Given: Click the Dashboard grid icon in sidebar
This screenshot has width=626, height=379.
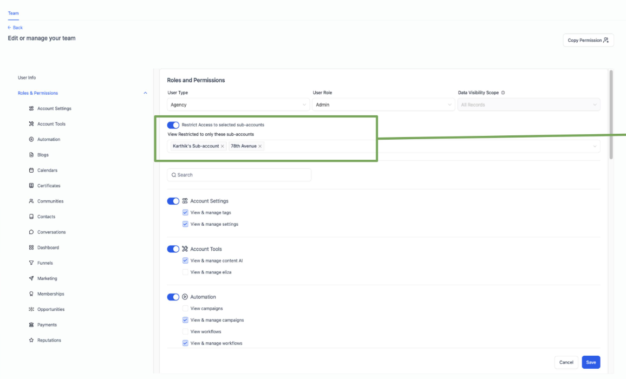Looking at the screenshot, I should click(x=31, y=247).
